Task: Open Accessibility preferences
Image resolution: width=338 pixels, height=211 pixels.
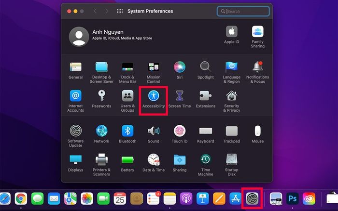Action: 154,99
